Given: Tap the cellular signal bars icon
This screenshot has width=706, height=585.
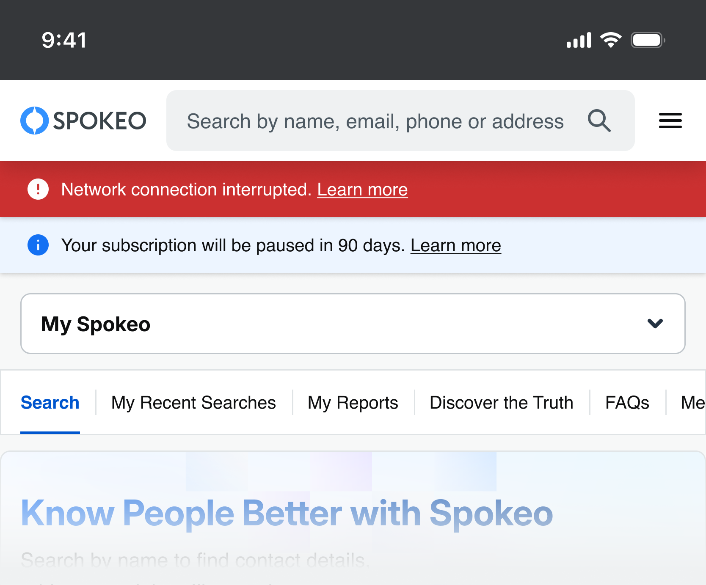Looking at the screenshot, I should tap(579, 40).
